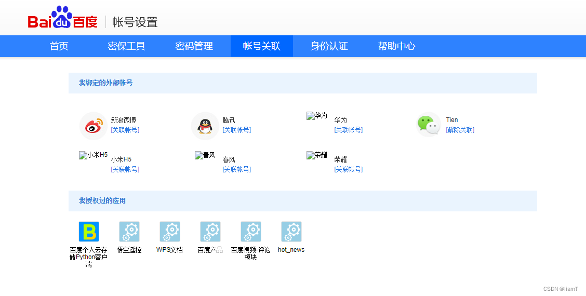The image size is (586, 296).
Task: Open the 身份认证 tab
Action: pos(329,46)
